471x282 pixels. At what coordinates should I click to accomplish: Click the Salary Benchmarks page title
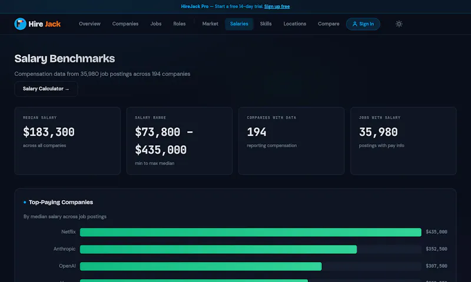(x=65, y=58)
